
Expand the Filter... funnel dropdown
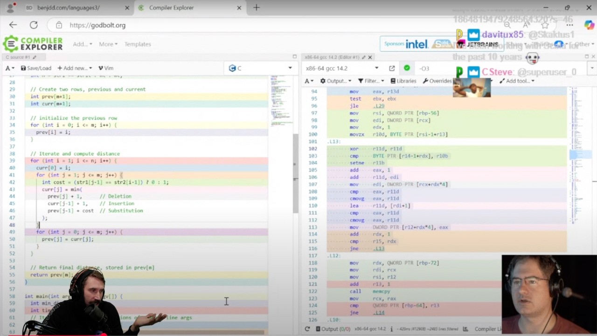[x=372, y=81]
